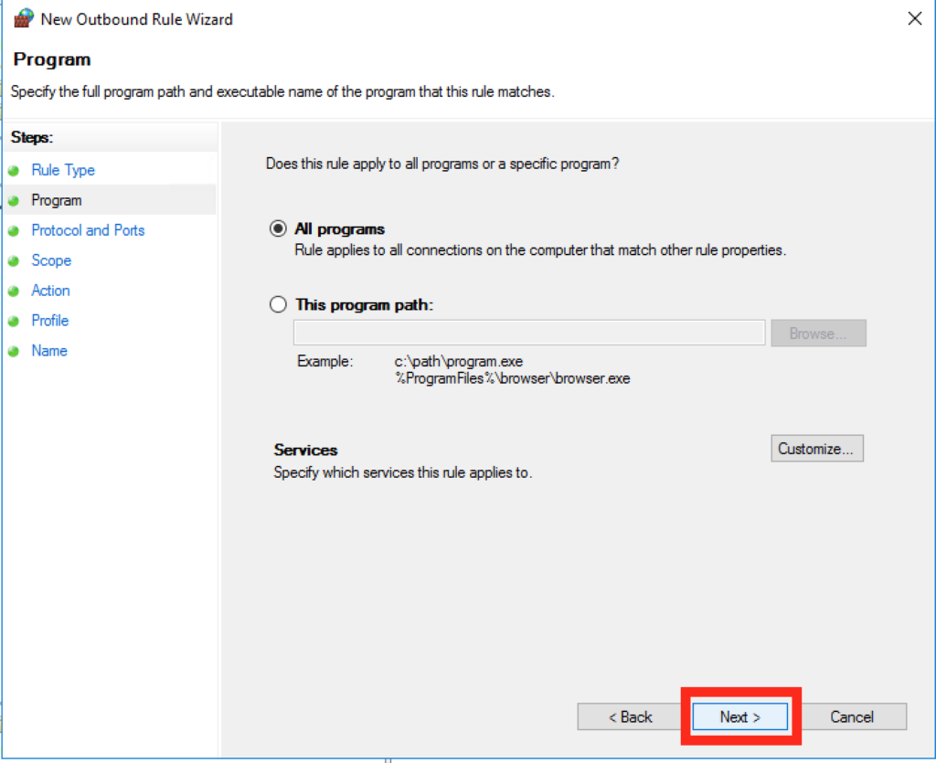Open Customize for Services
This screenshot has width=936, height=763.
(x=816, y=448)
